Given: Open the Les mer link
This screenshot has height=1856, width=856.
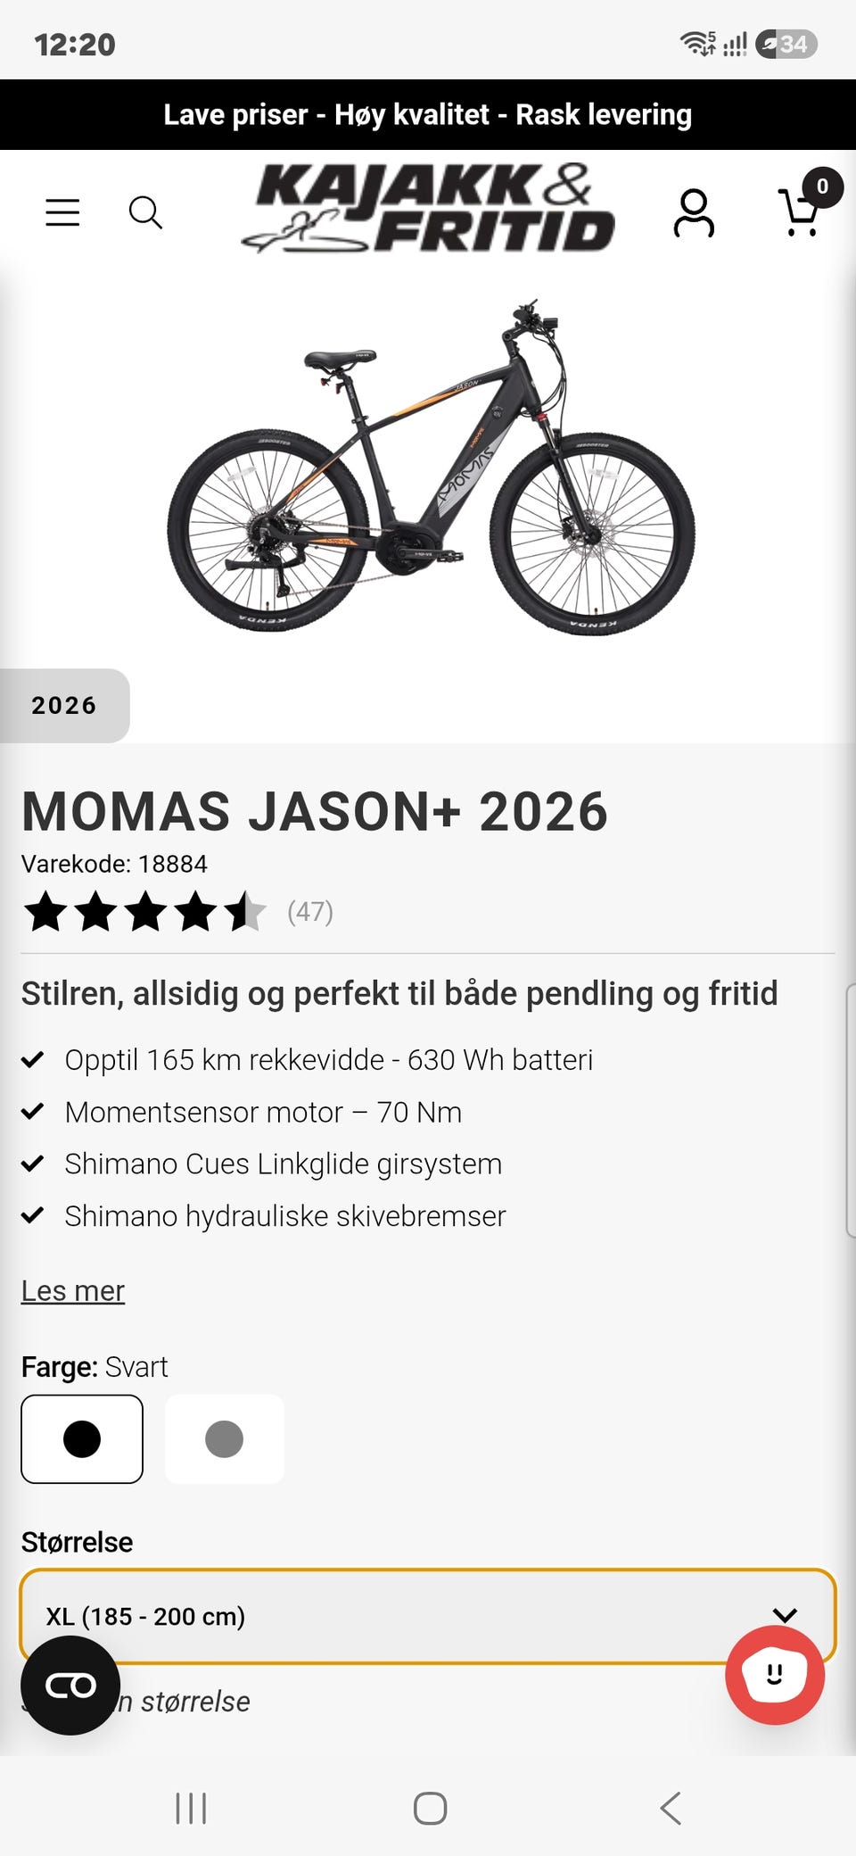Looking at the screenshot, I should (x=73, y=1291).
